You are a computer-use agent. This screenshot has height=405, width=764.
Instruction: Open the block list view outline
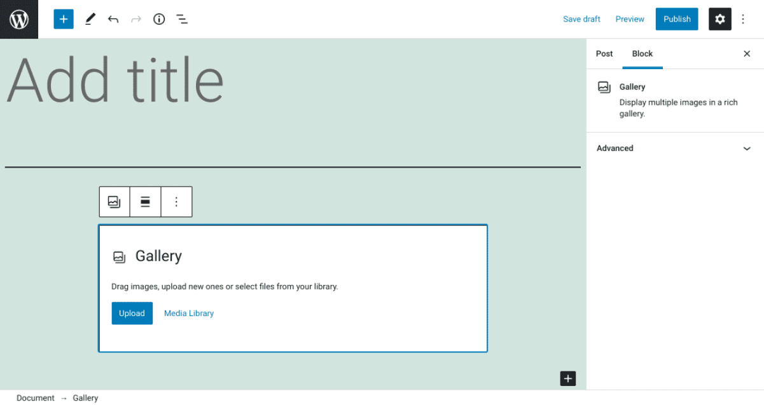coord(182,19)
